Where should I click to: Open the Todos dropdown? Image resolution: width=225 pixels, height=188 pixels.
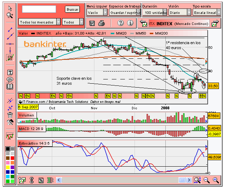pyautogui.click(x=73, y=22)
